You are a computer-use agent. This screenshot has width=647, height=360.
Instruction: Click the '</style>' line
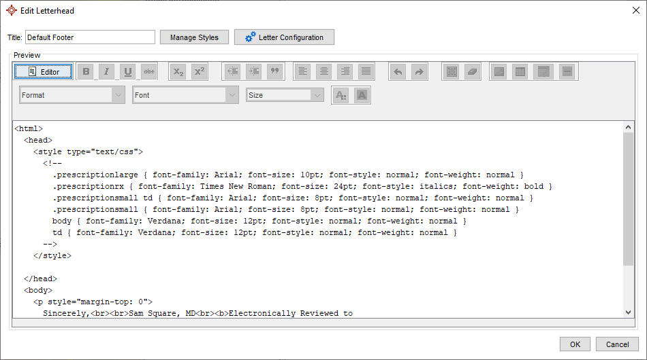click(52, 255)
